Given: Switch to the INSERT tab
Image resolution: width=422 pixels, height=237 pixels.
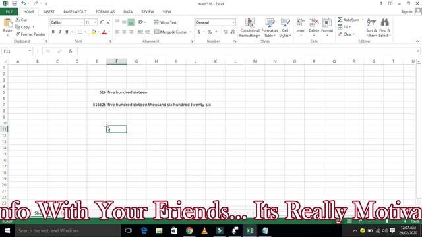Looking at the screenshot, I should click(49, 12).
